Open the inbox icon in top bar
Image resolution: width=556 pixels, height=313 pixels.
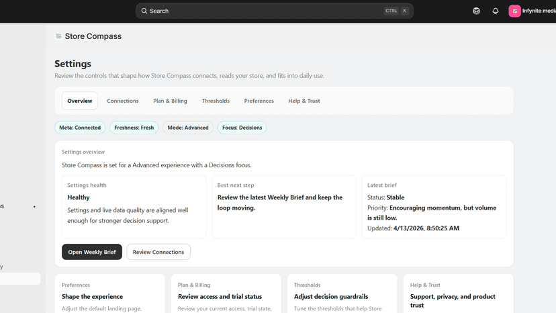[x=476, y=11]
